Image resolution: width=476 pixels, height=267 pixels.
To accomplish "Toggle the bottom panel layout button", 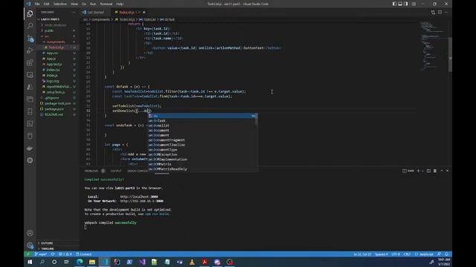I will pos(400,4).
